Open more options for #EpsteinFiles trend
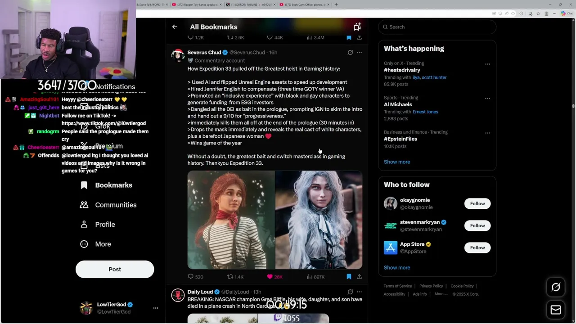This screenshot has height=324, width=576. click(x=487, y=133)
